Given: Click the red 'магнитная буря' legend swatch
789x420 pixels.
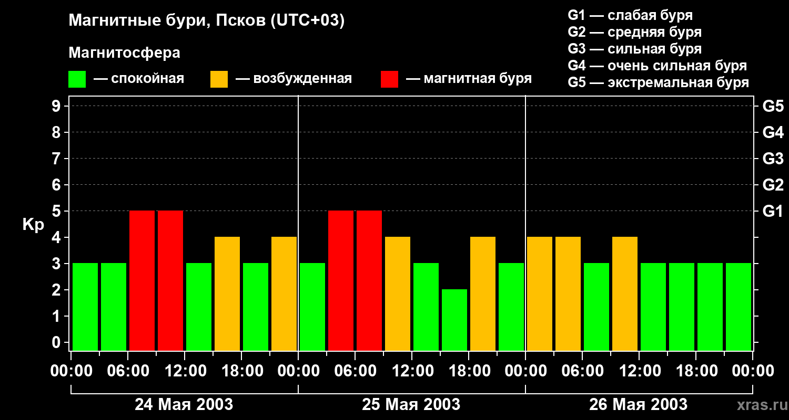Looking at the screenshot, I should coord(389,79).
